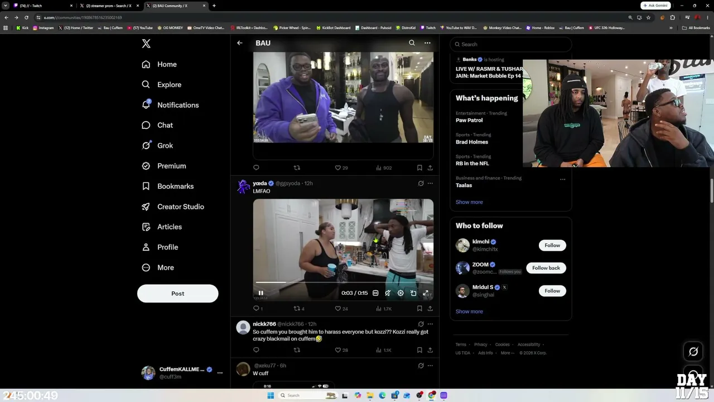Open the Windows Start menu
This screenshot has width=714, height=402.
point(271,395)
